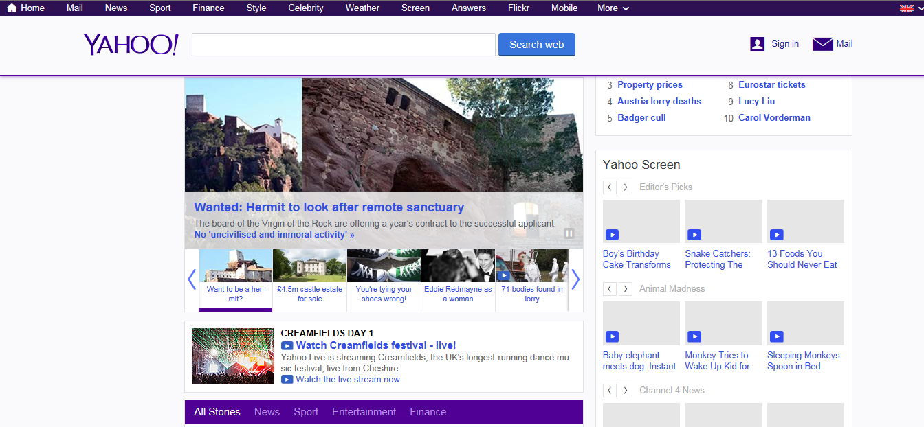The height and width of the screenshot is (427, 924).
Task: Open No 'uncivilised and immoral activity' link
Action: pos(274,235)
